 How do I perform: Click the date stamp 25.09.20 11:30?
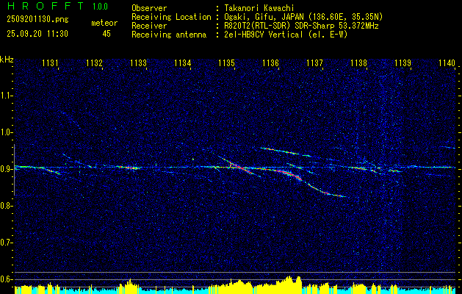37,34
